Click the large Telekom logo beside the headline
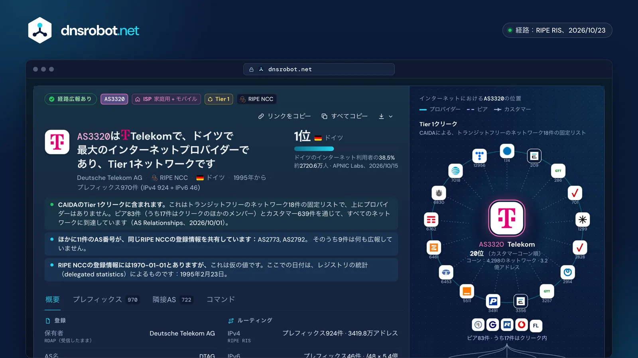Screen dimensions: 638x358 [x=57, y=142]
